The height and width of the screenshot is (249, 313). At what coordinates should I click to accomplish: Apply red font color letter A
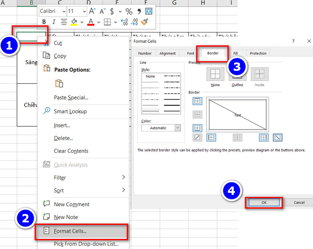pyautogui.click(x=91, y=22)
